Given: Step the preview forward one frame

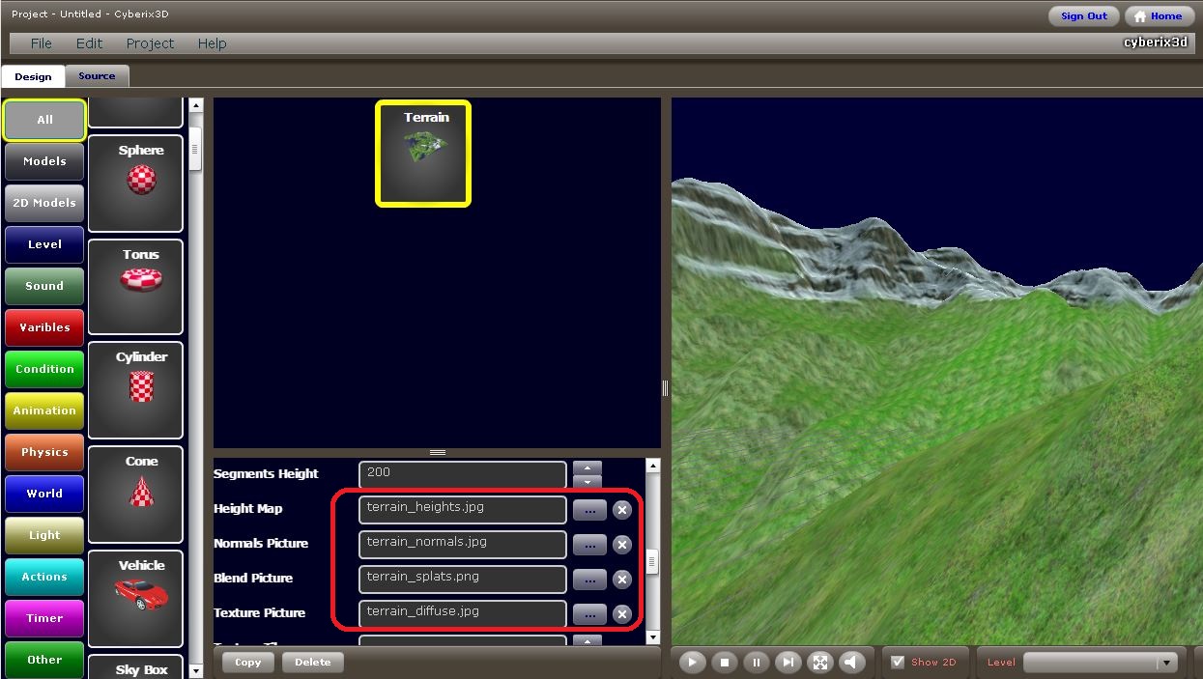Looking at the screenshot, I should [x=788, y=662].
